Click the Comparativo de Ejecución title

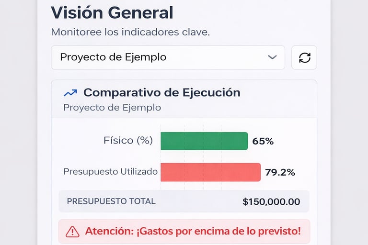(161, 92)
